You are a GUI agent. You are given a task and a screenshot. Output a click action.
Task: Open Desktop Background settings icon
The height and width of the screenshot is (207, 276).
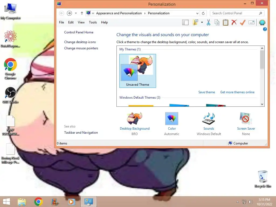click(x=135, y=118)
